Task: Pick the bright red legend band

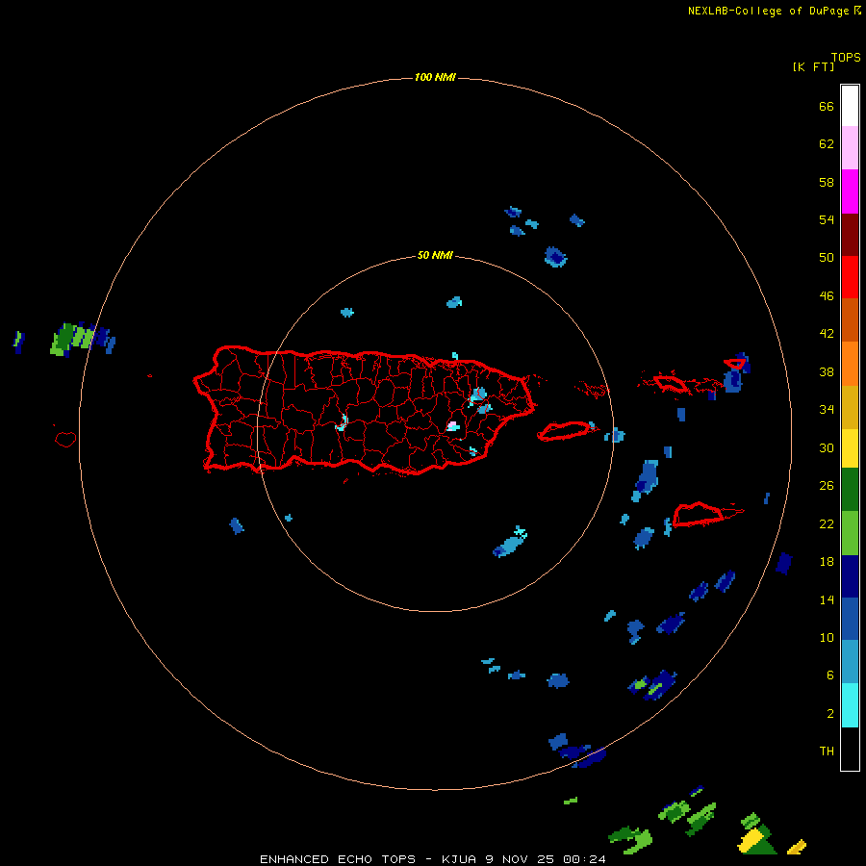Action: pyautogui.click(x=850, y=277)
